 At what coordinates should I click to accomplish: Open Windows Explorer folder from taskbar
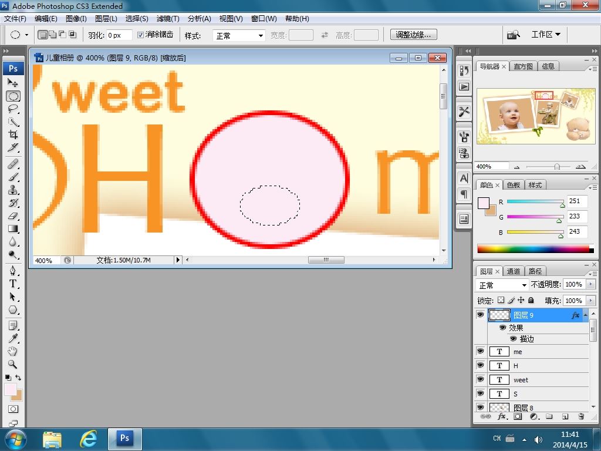pos(52,439)
